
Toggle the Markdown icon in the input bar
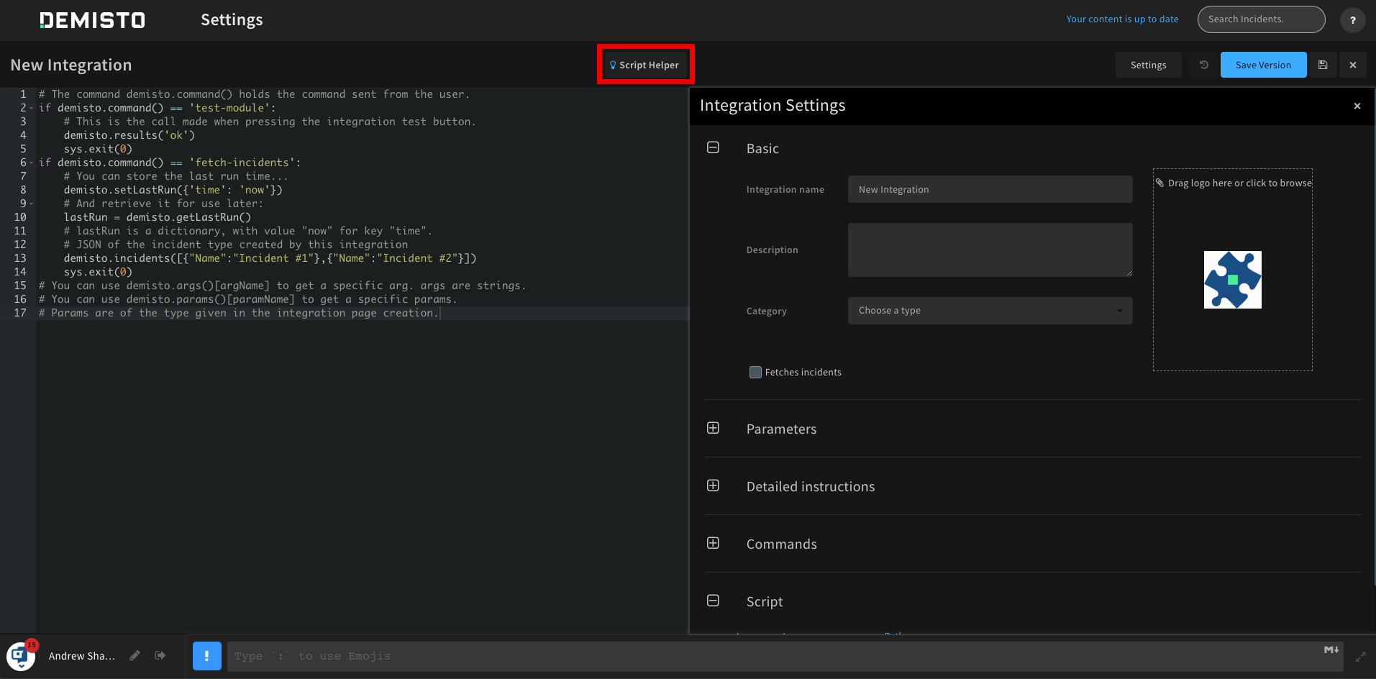(1331, 650)
